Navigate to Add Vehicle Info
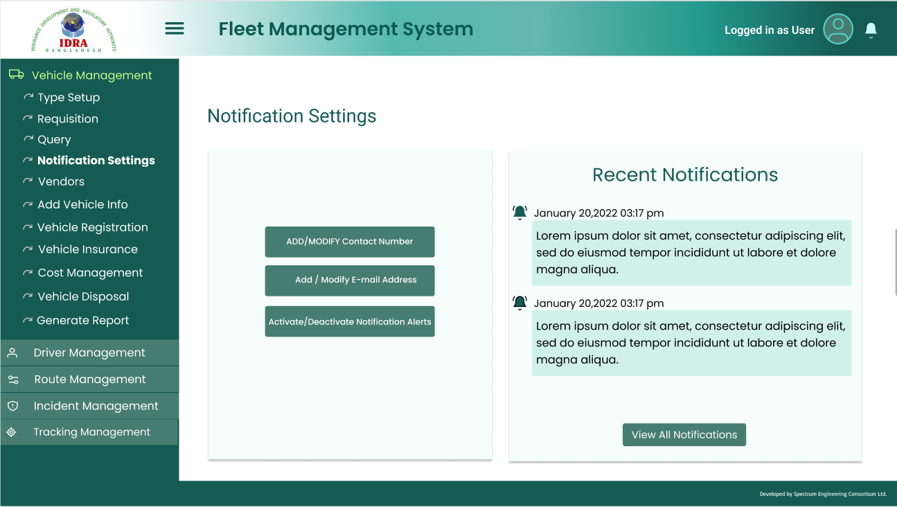This screenshot has height=507, width=897. point(82,204)
